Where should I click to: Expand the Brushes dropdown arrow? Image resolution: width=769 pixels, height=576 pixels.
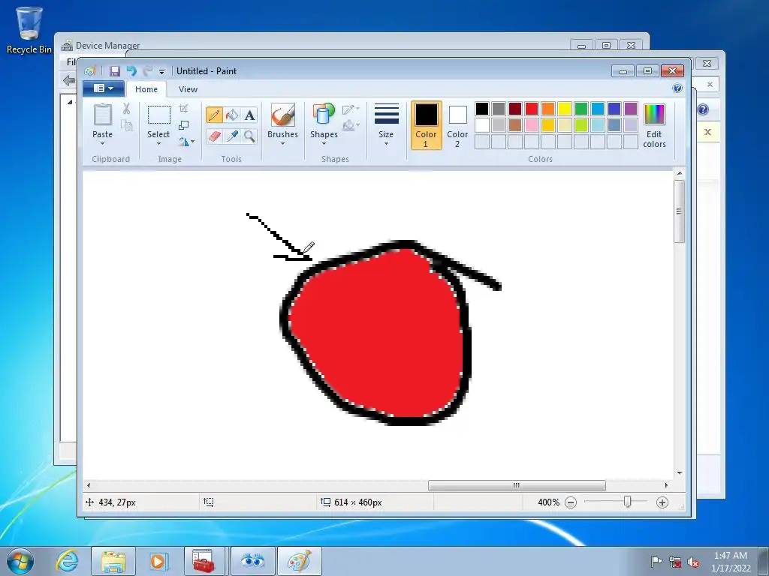[282, 143]
